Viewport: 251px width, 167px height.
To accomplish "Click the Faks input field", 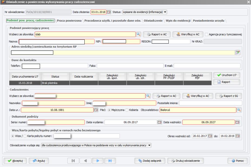I will click(130, 66).
